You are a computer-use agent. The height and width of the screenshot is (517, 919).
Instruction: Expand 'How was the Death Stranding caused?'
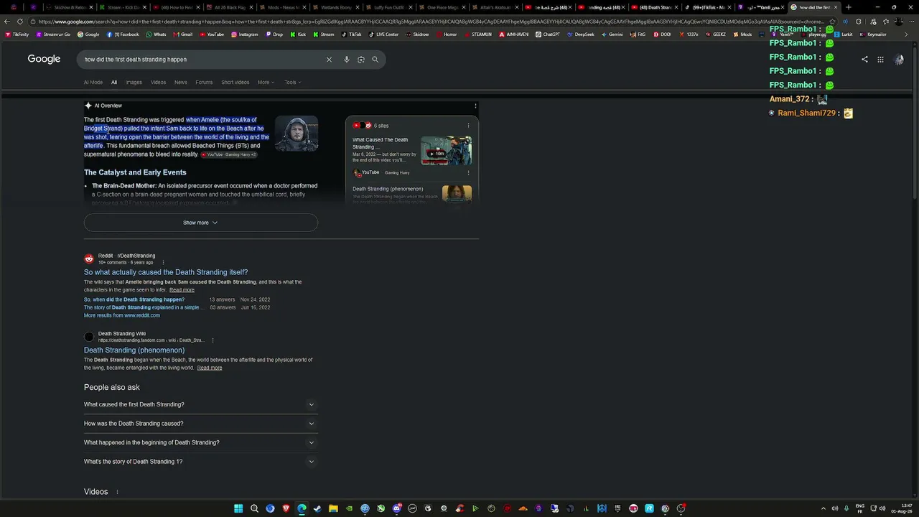pos(200,424)
